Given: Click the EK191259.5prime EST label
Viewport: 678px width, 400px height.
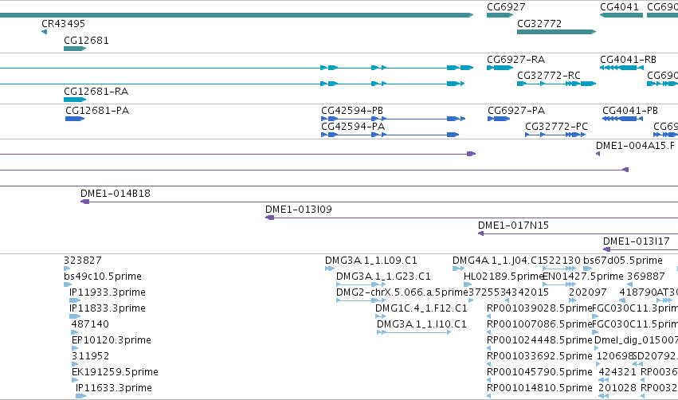Looking at the screenshot, I should 115,372.
